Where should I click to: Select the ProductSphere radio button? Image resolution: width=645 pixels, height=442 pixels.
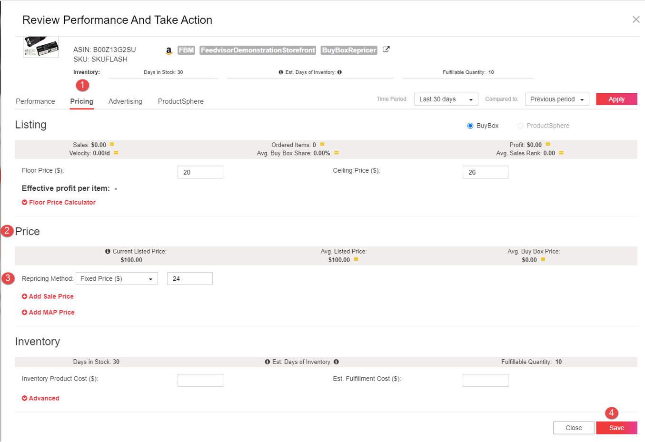(521, 125)
